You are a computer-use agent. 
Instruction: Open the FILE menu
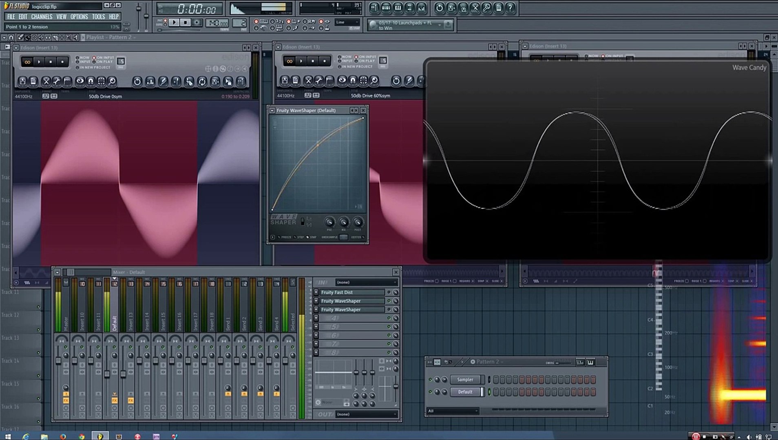[11, 17]
